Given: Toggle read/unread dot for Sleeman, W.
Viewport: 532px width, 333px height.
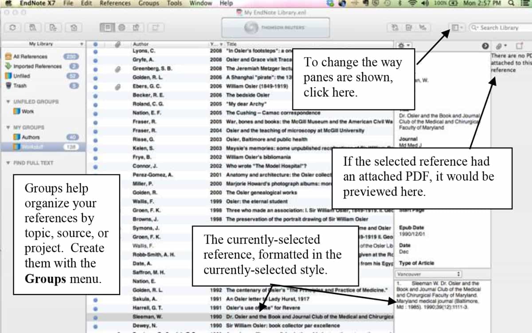Looking at the screenshot, I should click(x=96, y=317).
